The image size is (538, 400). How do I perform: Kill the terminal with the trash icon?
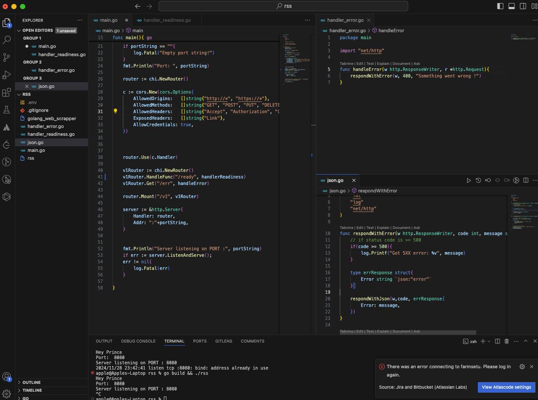pos(507,341)
